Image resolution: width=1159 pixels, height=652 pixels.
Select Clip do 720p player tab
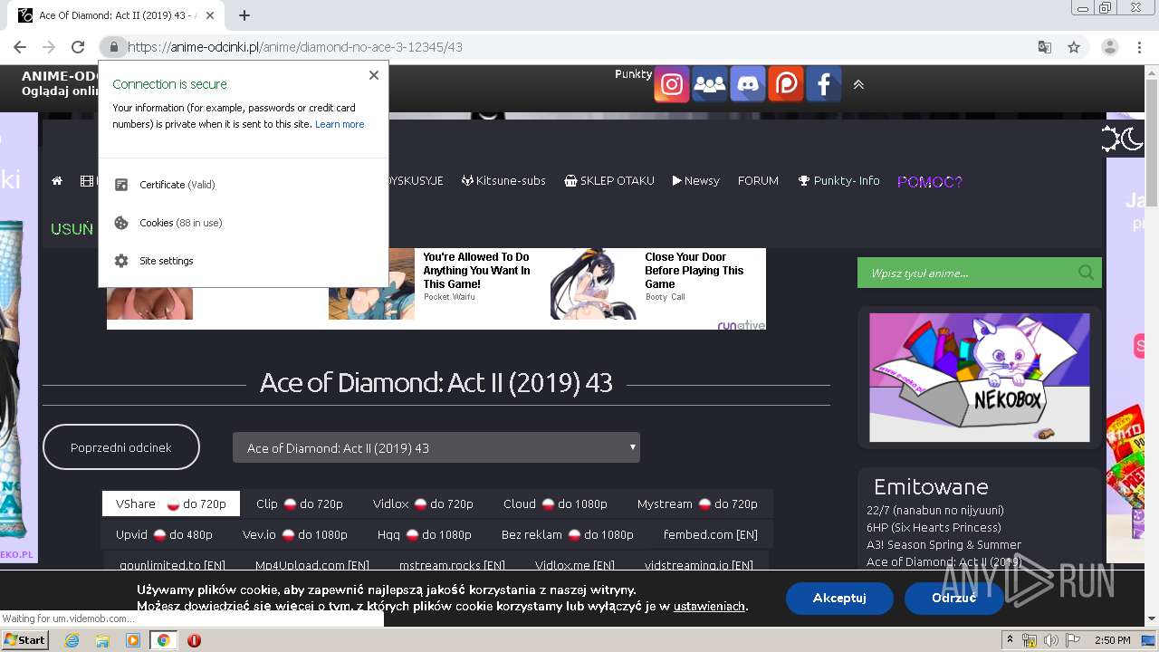[x=300, y=503]
